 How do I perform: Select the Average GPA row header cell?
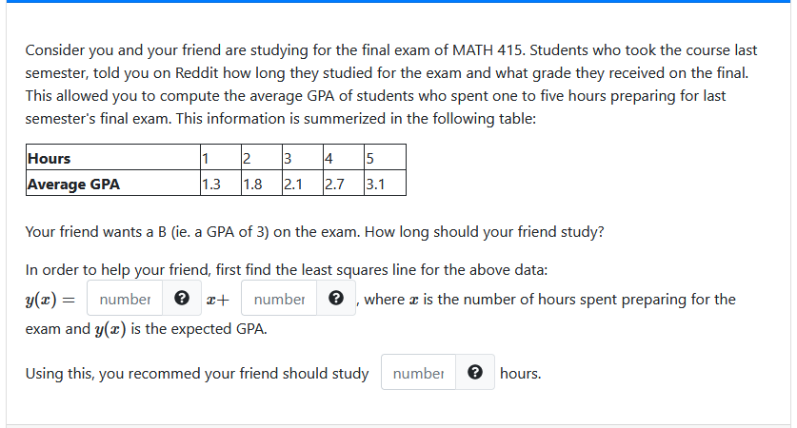113,183
